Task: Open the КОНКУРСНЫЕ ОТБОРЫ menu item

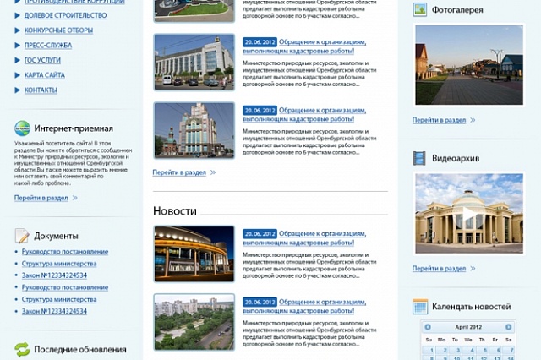Action: (x=58, y=30)
